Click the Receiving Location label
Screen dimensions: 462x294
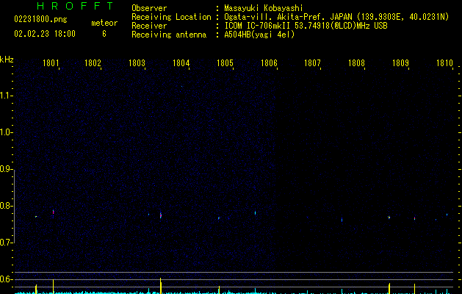point(171,17)
